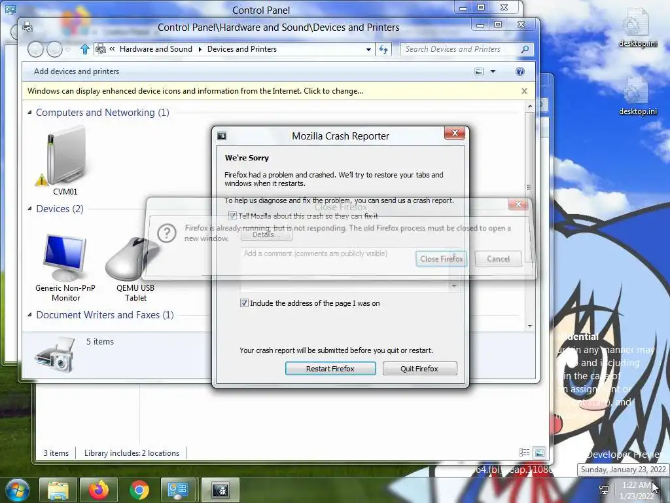Click Close Firefox in the faded dialog
The width and height of the screenshot is (670, 503).
click(442, 259)
